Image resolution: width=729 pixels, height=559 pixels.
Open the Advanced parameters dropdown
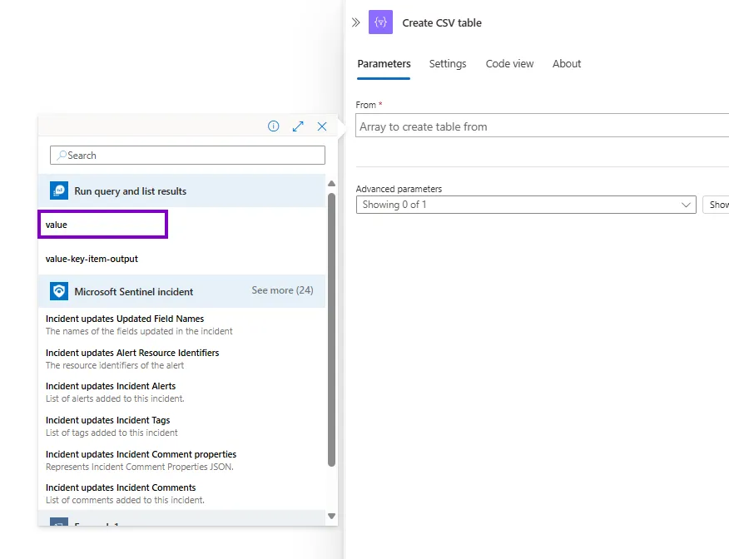pyautogui.click(x=526, y=205)
